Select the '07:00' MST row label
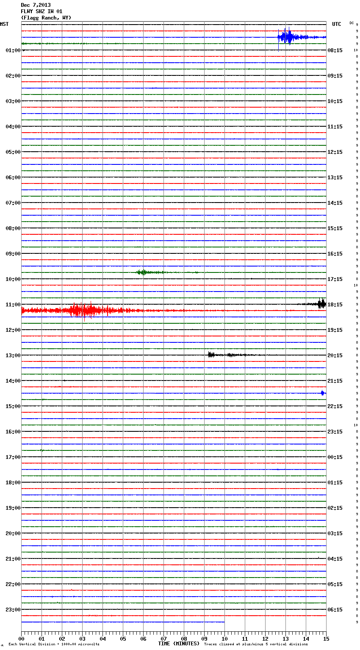This screenshot has height=650, width=360. point(13,203)
